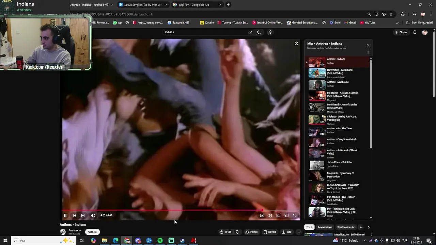Like the Anthrax - Indians video

pos(225,232)
